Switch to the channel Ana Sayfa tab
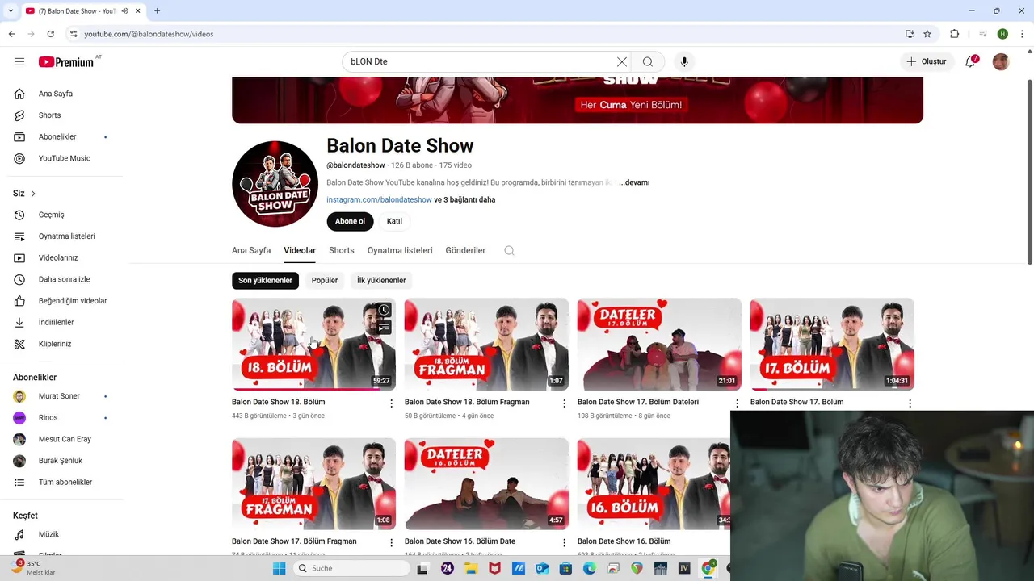Screen dimensions: 1034x581 click(251, 250)
